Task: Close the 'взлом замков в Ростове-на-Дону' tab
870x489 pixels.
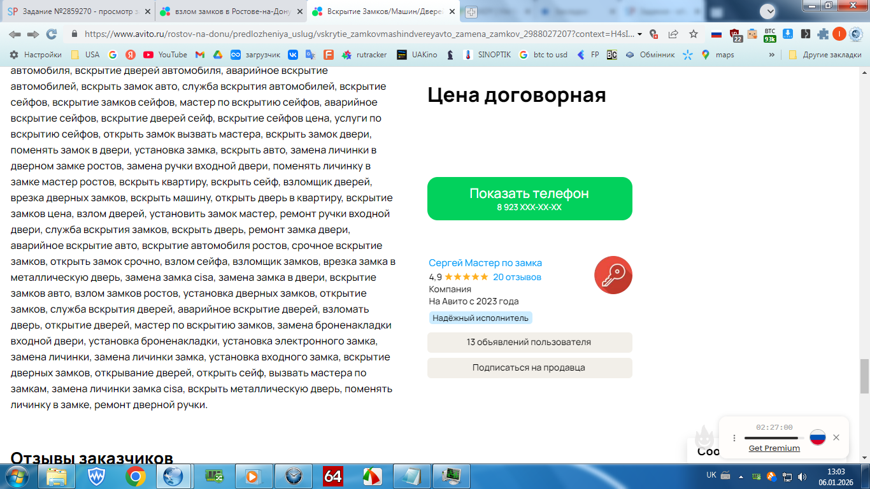Action: [299, 11]
